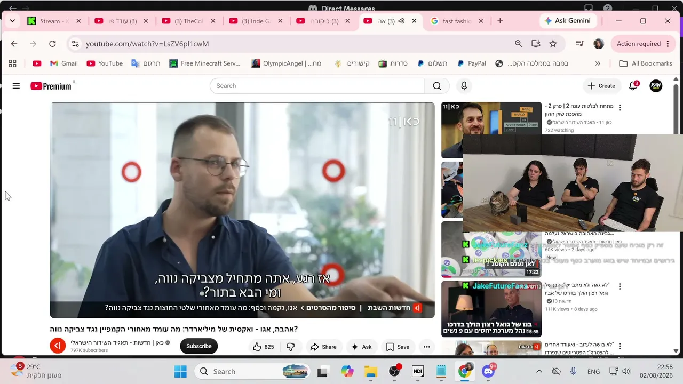Screen dimensions: 683x384
Task: Open the new tab plus button
Action: click(500, 21)
